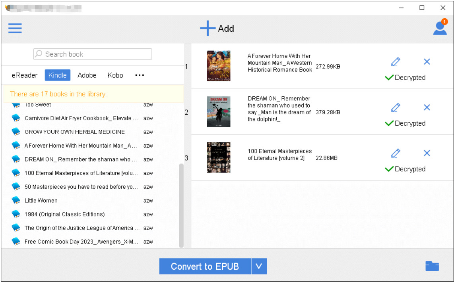Viewport: 454px width, 282px height.
Task: Edit metadata of A Forever Home book
Action: [396, 61]
